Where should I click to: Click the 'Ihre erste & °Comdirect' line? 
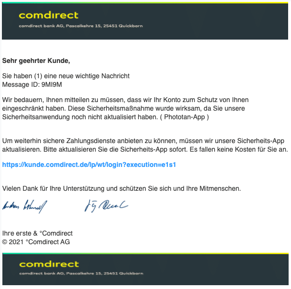click(37, 233)
